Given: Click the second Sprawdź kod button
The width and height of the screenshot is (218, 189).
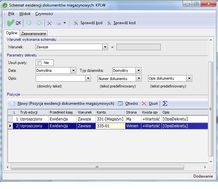Looking at the screenshot, I should point(121,23).
